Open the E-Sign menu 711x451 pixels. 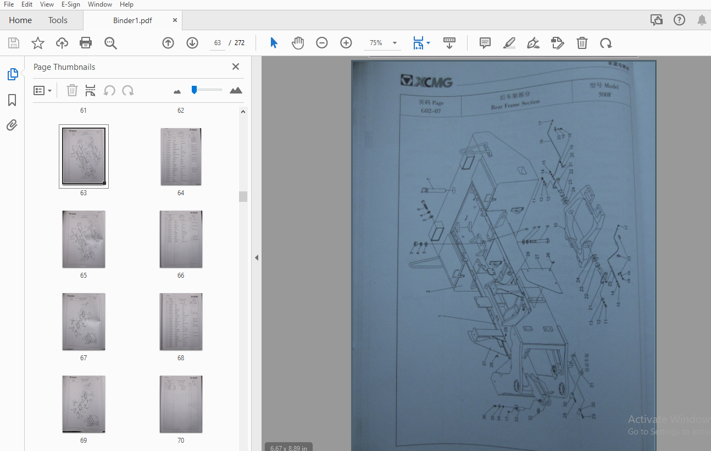(x=70, y=4)
